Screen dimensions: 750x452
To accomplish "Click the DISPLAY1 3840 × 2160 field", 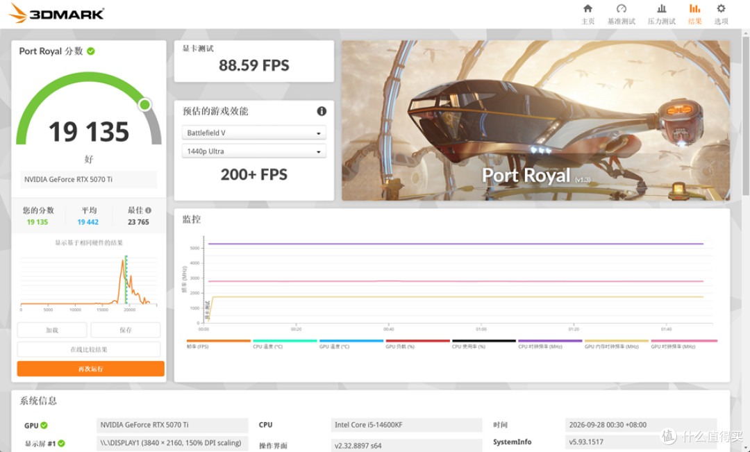I will [172, 443].
